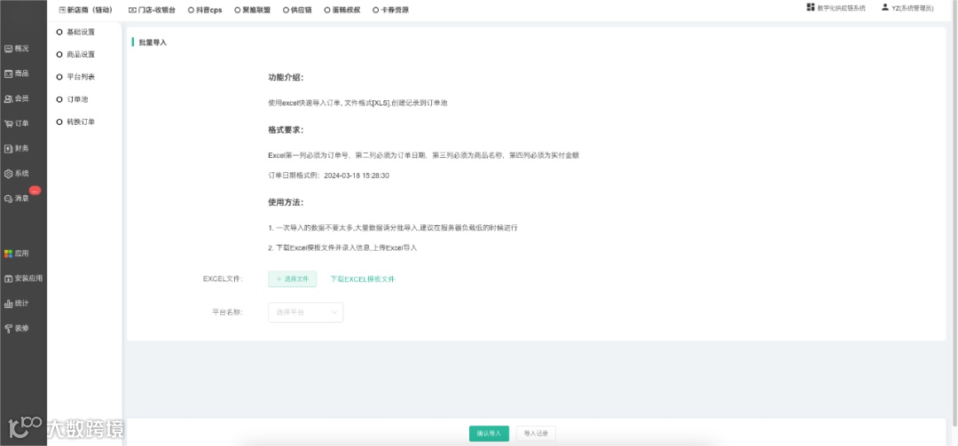Switch to 门店-收银台 top tab

click(x=152, y=10)
